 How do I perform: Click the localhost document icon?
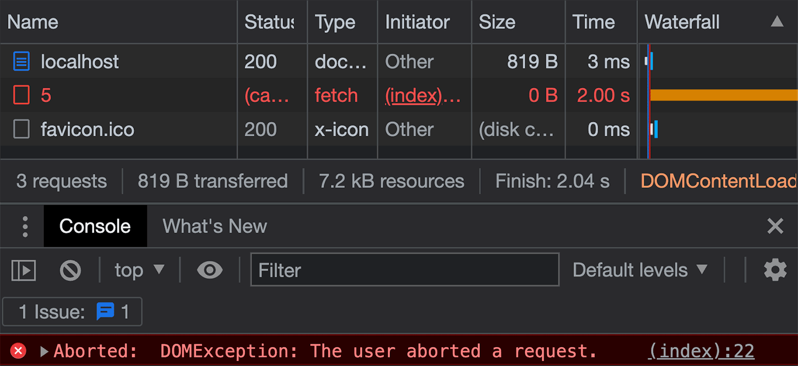coord(21,62)
